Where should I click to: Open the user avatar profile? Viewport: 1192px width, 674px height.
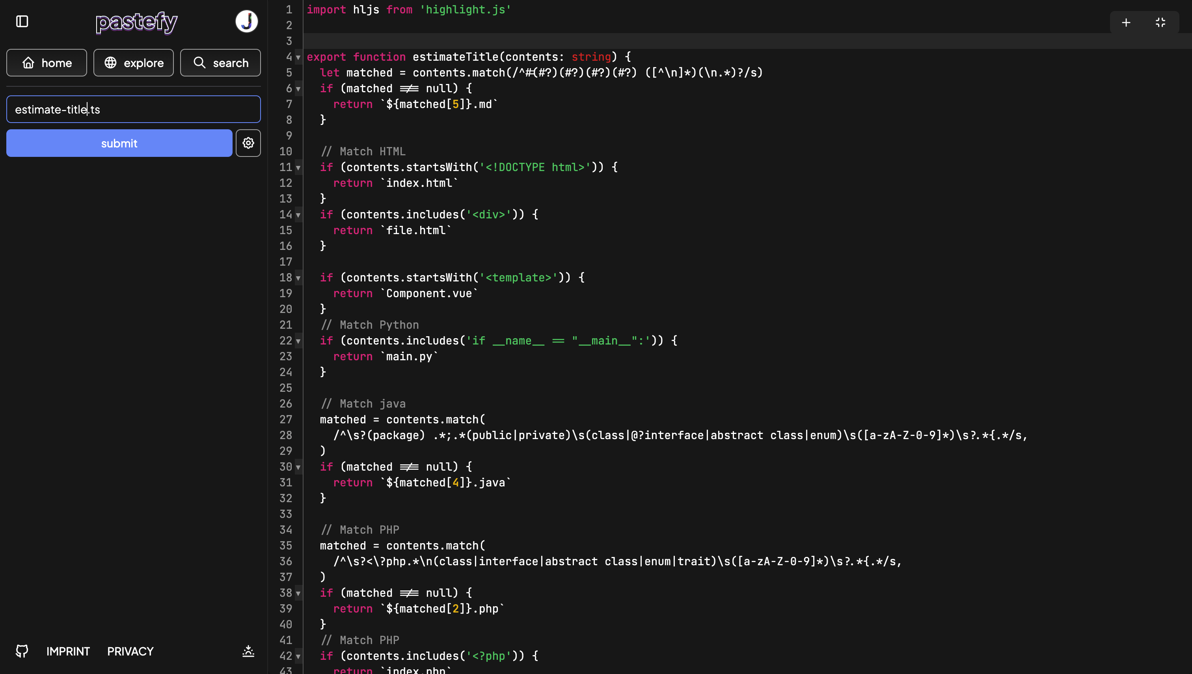(246, 21)
